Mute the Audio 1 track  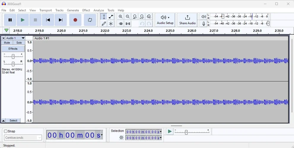pos(7,43)
